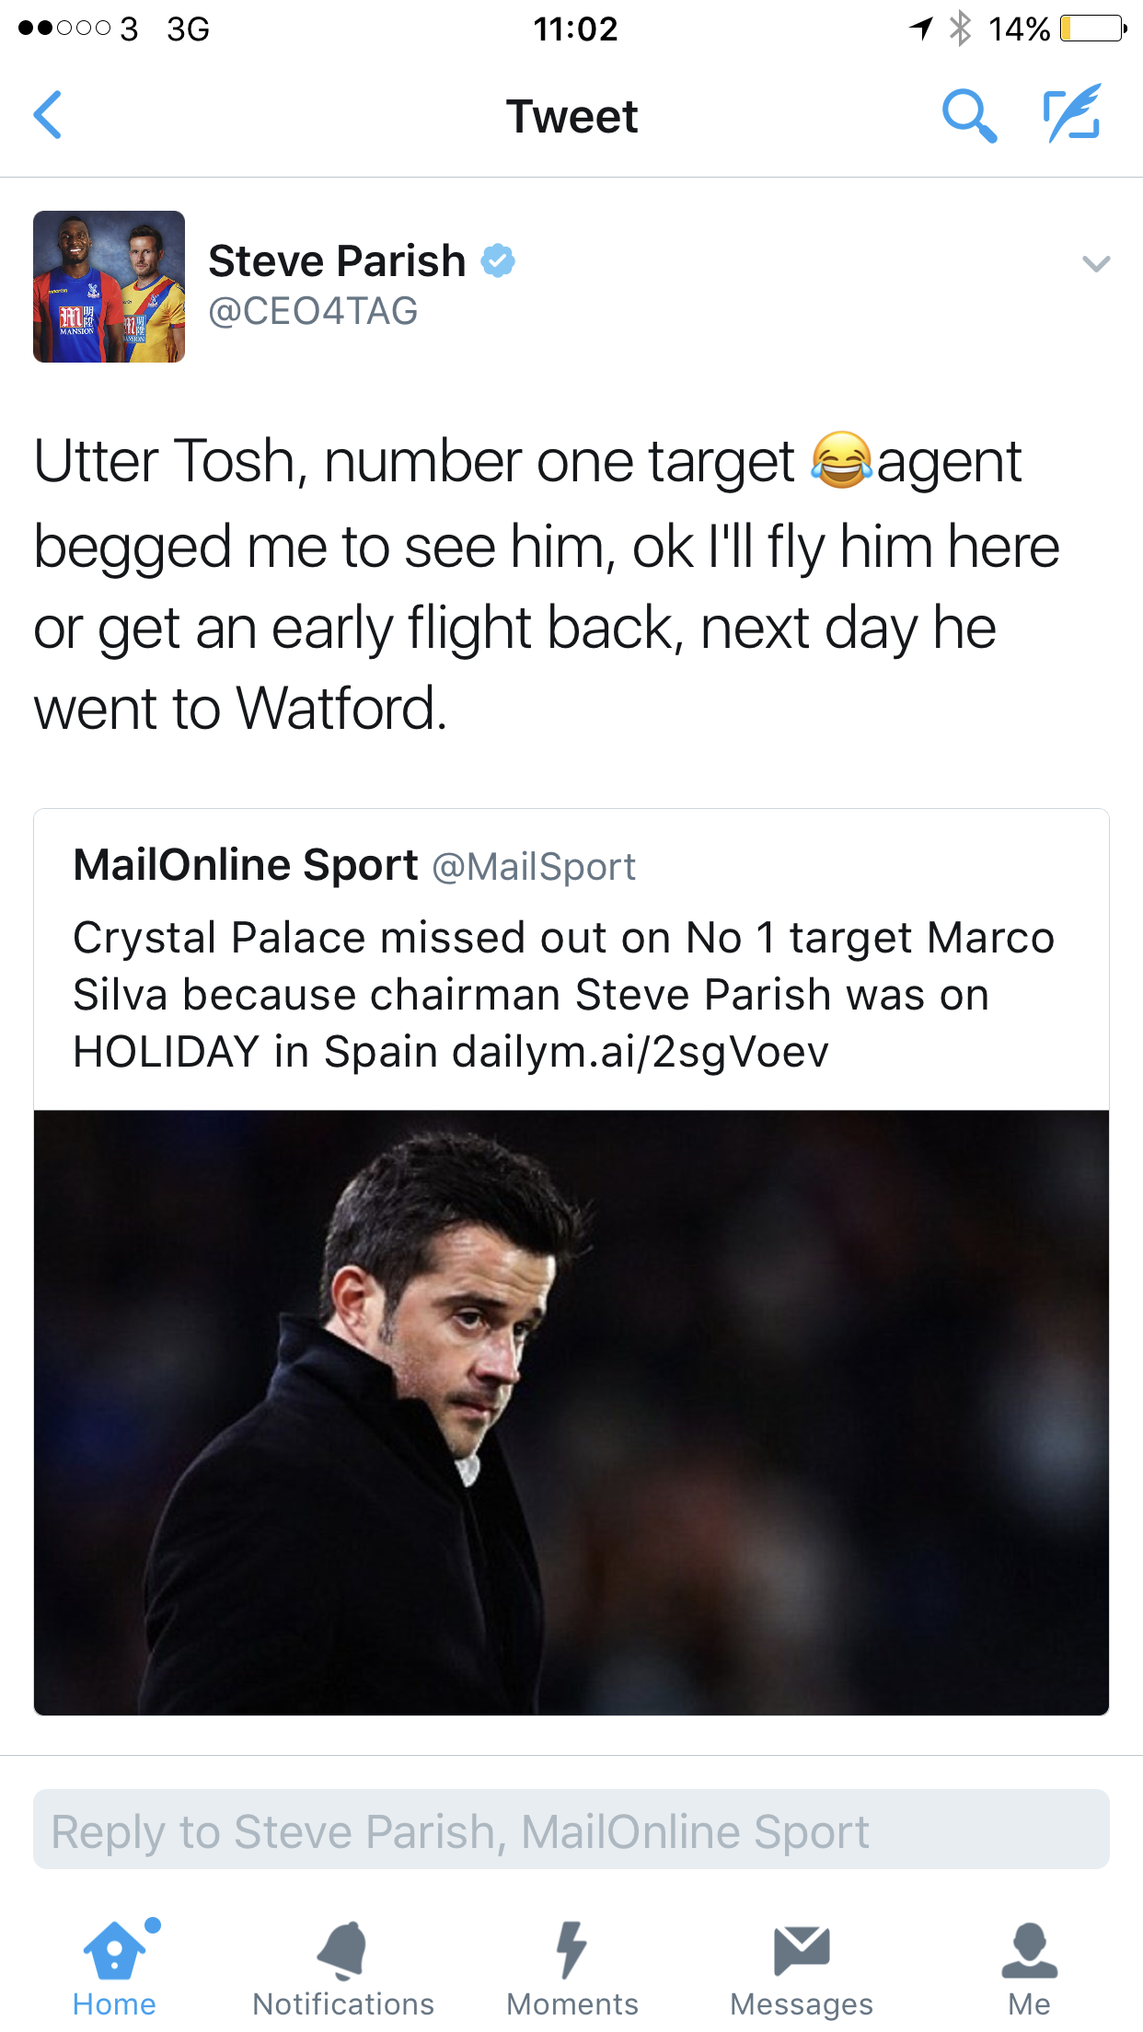Screen dimensions: 1143x2032
Task: Go to the Me profile icon
Action: click(1029, 1951)
